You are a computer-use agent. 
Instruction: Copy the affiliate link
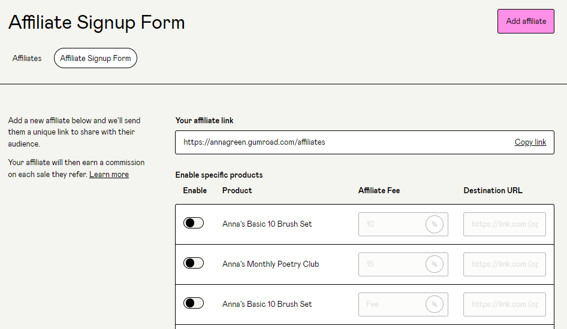(x=530, y=142)
